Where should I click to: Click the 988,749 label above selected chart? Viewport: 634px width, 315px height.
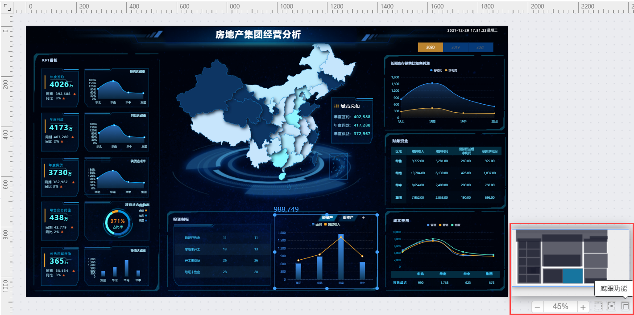click(x=286, y=209)
